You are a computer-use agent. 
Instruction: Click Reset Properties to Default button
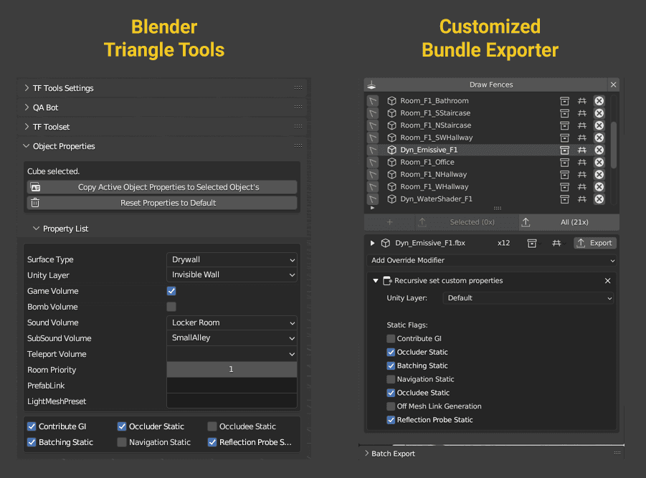pyautogui.click(x=162, y=203)
